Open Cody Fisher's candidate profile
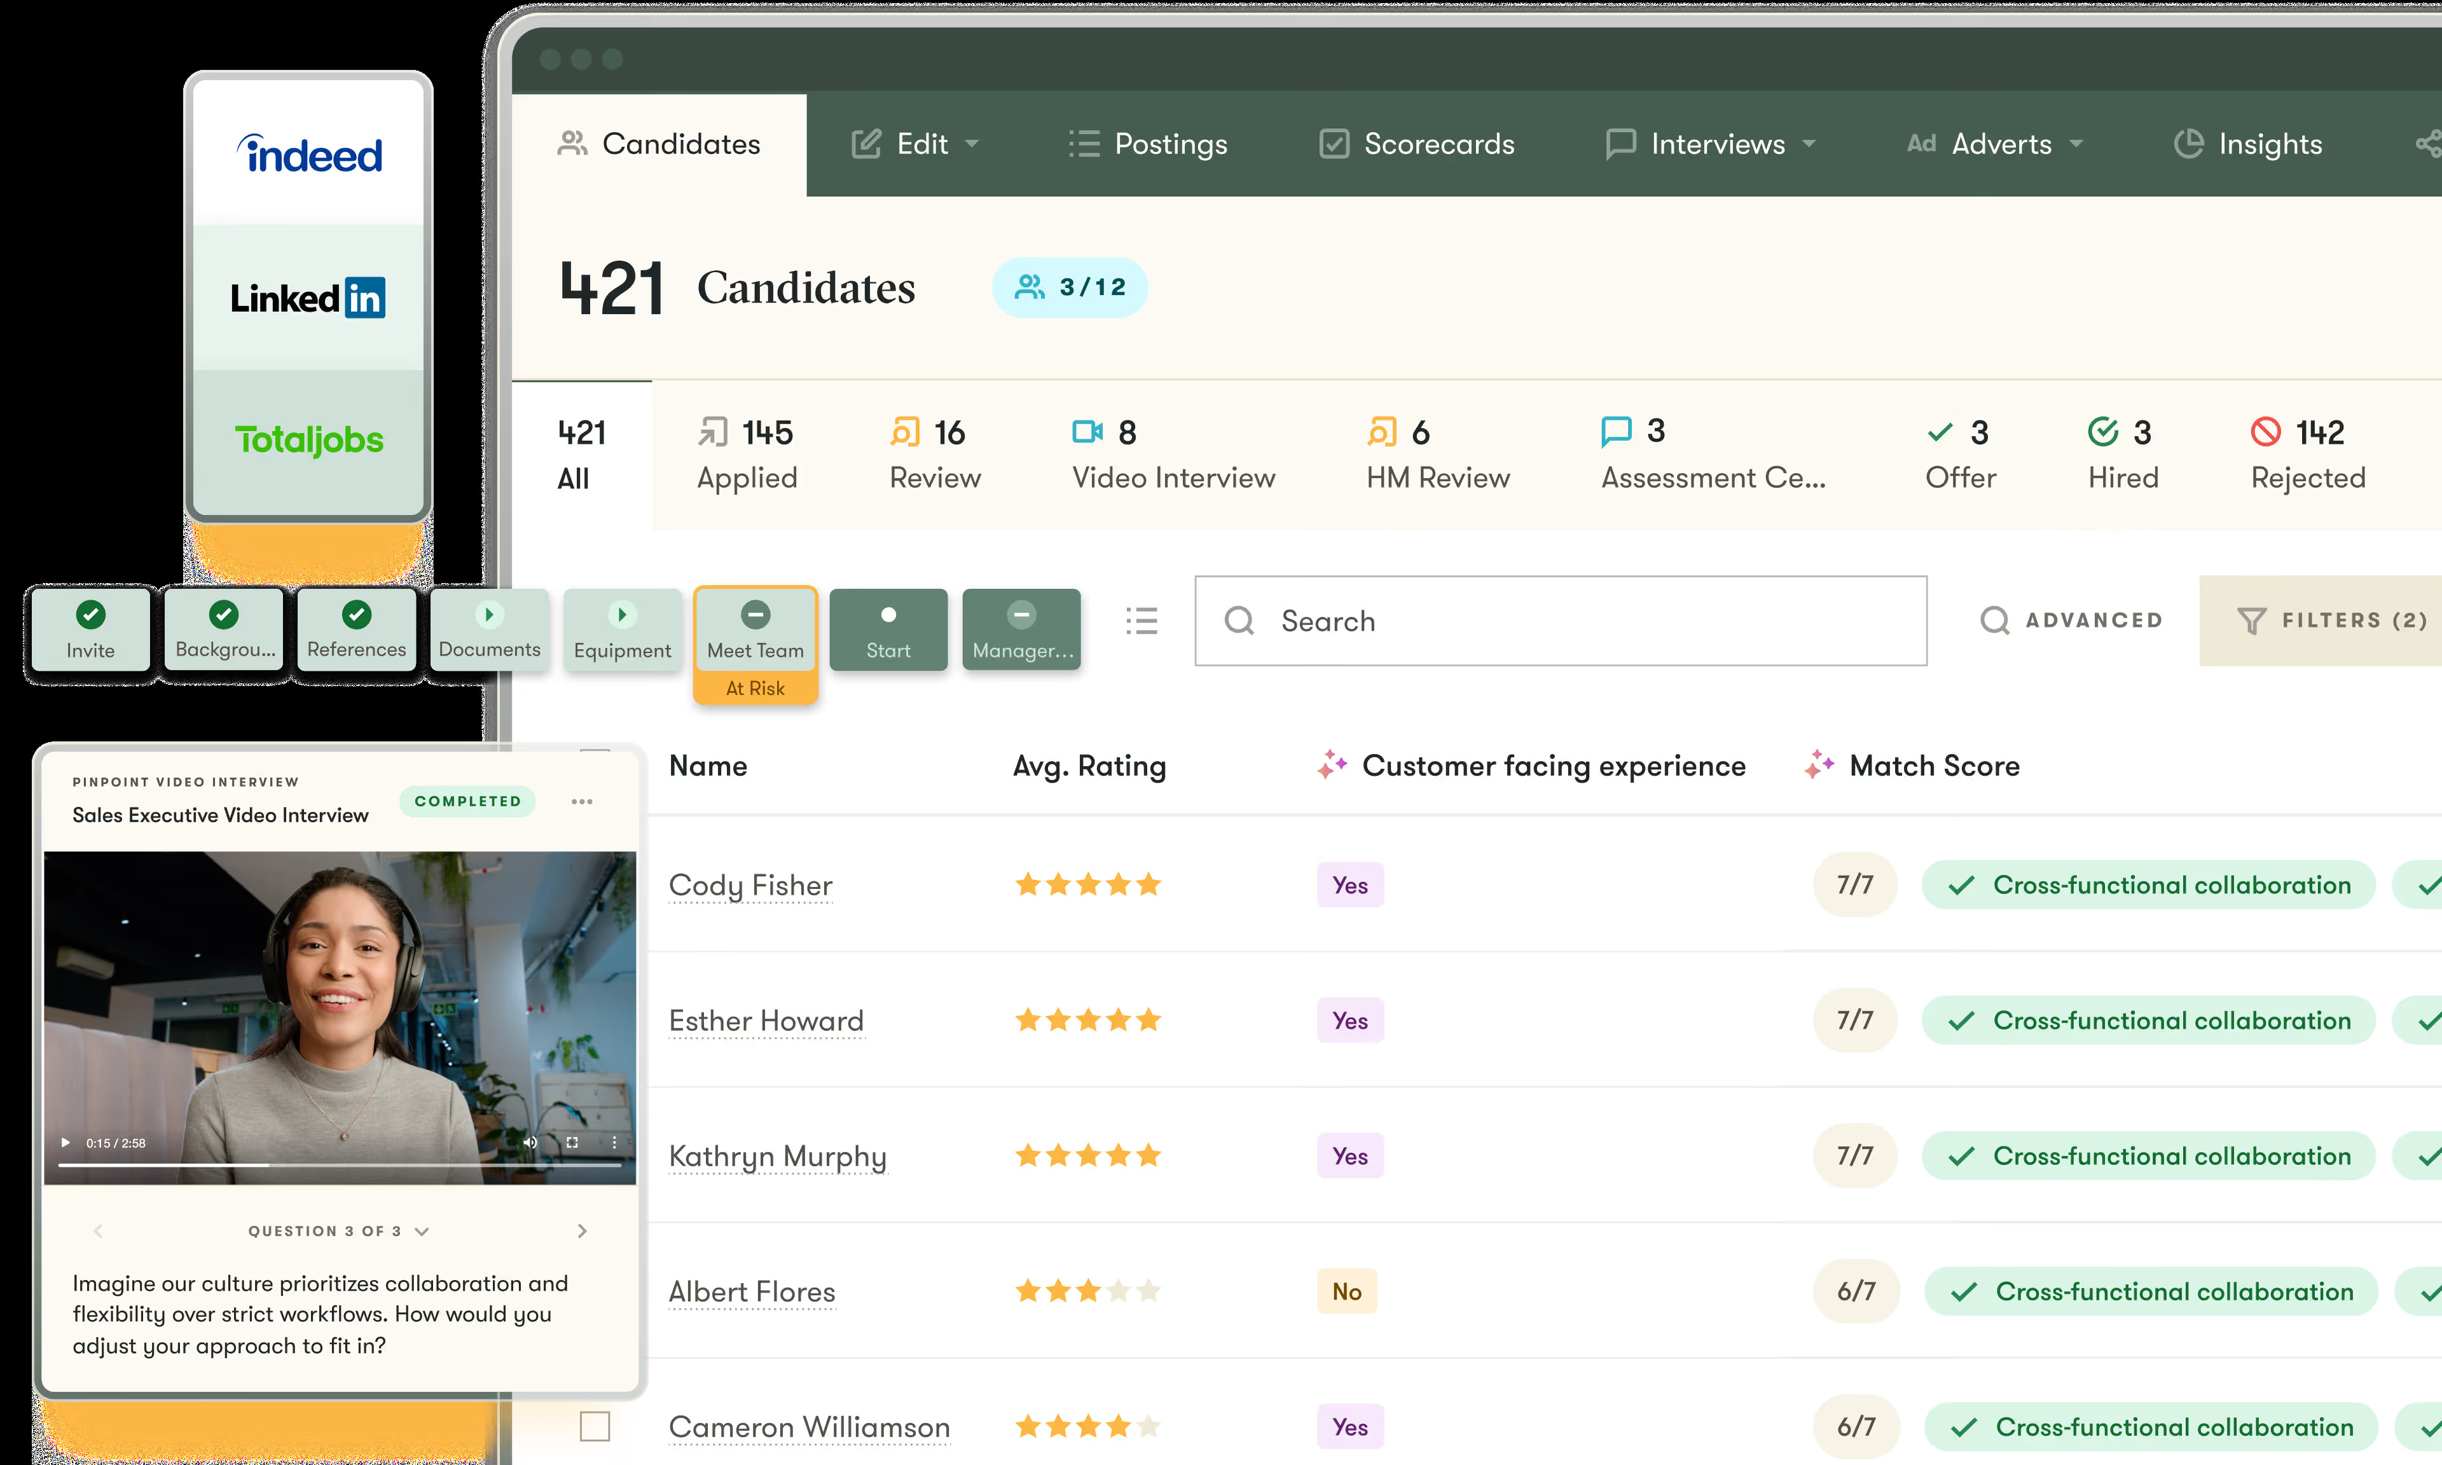The image size is (2442, 1465). [750, 886]
